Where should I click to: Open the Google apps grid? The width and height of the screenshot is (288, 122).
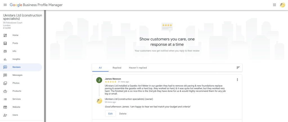point(274,5)
